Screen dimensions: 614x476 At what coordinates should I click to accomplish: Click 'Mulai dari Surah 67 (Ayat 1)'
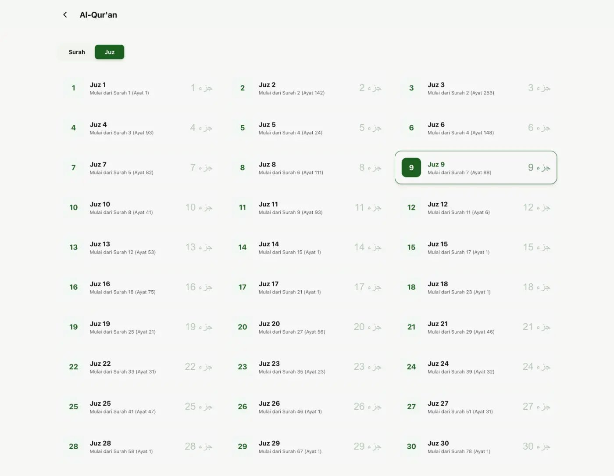point(290,452)
